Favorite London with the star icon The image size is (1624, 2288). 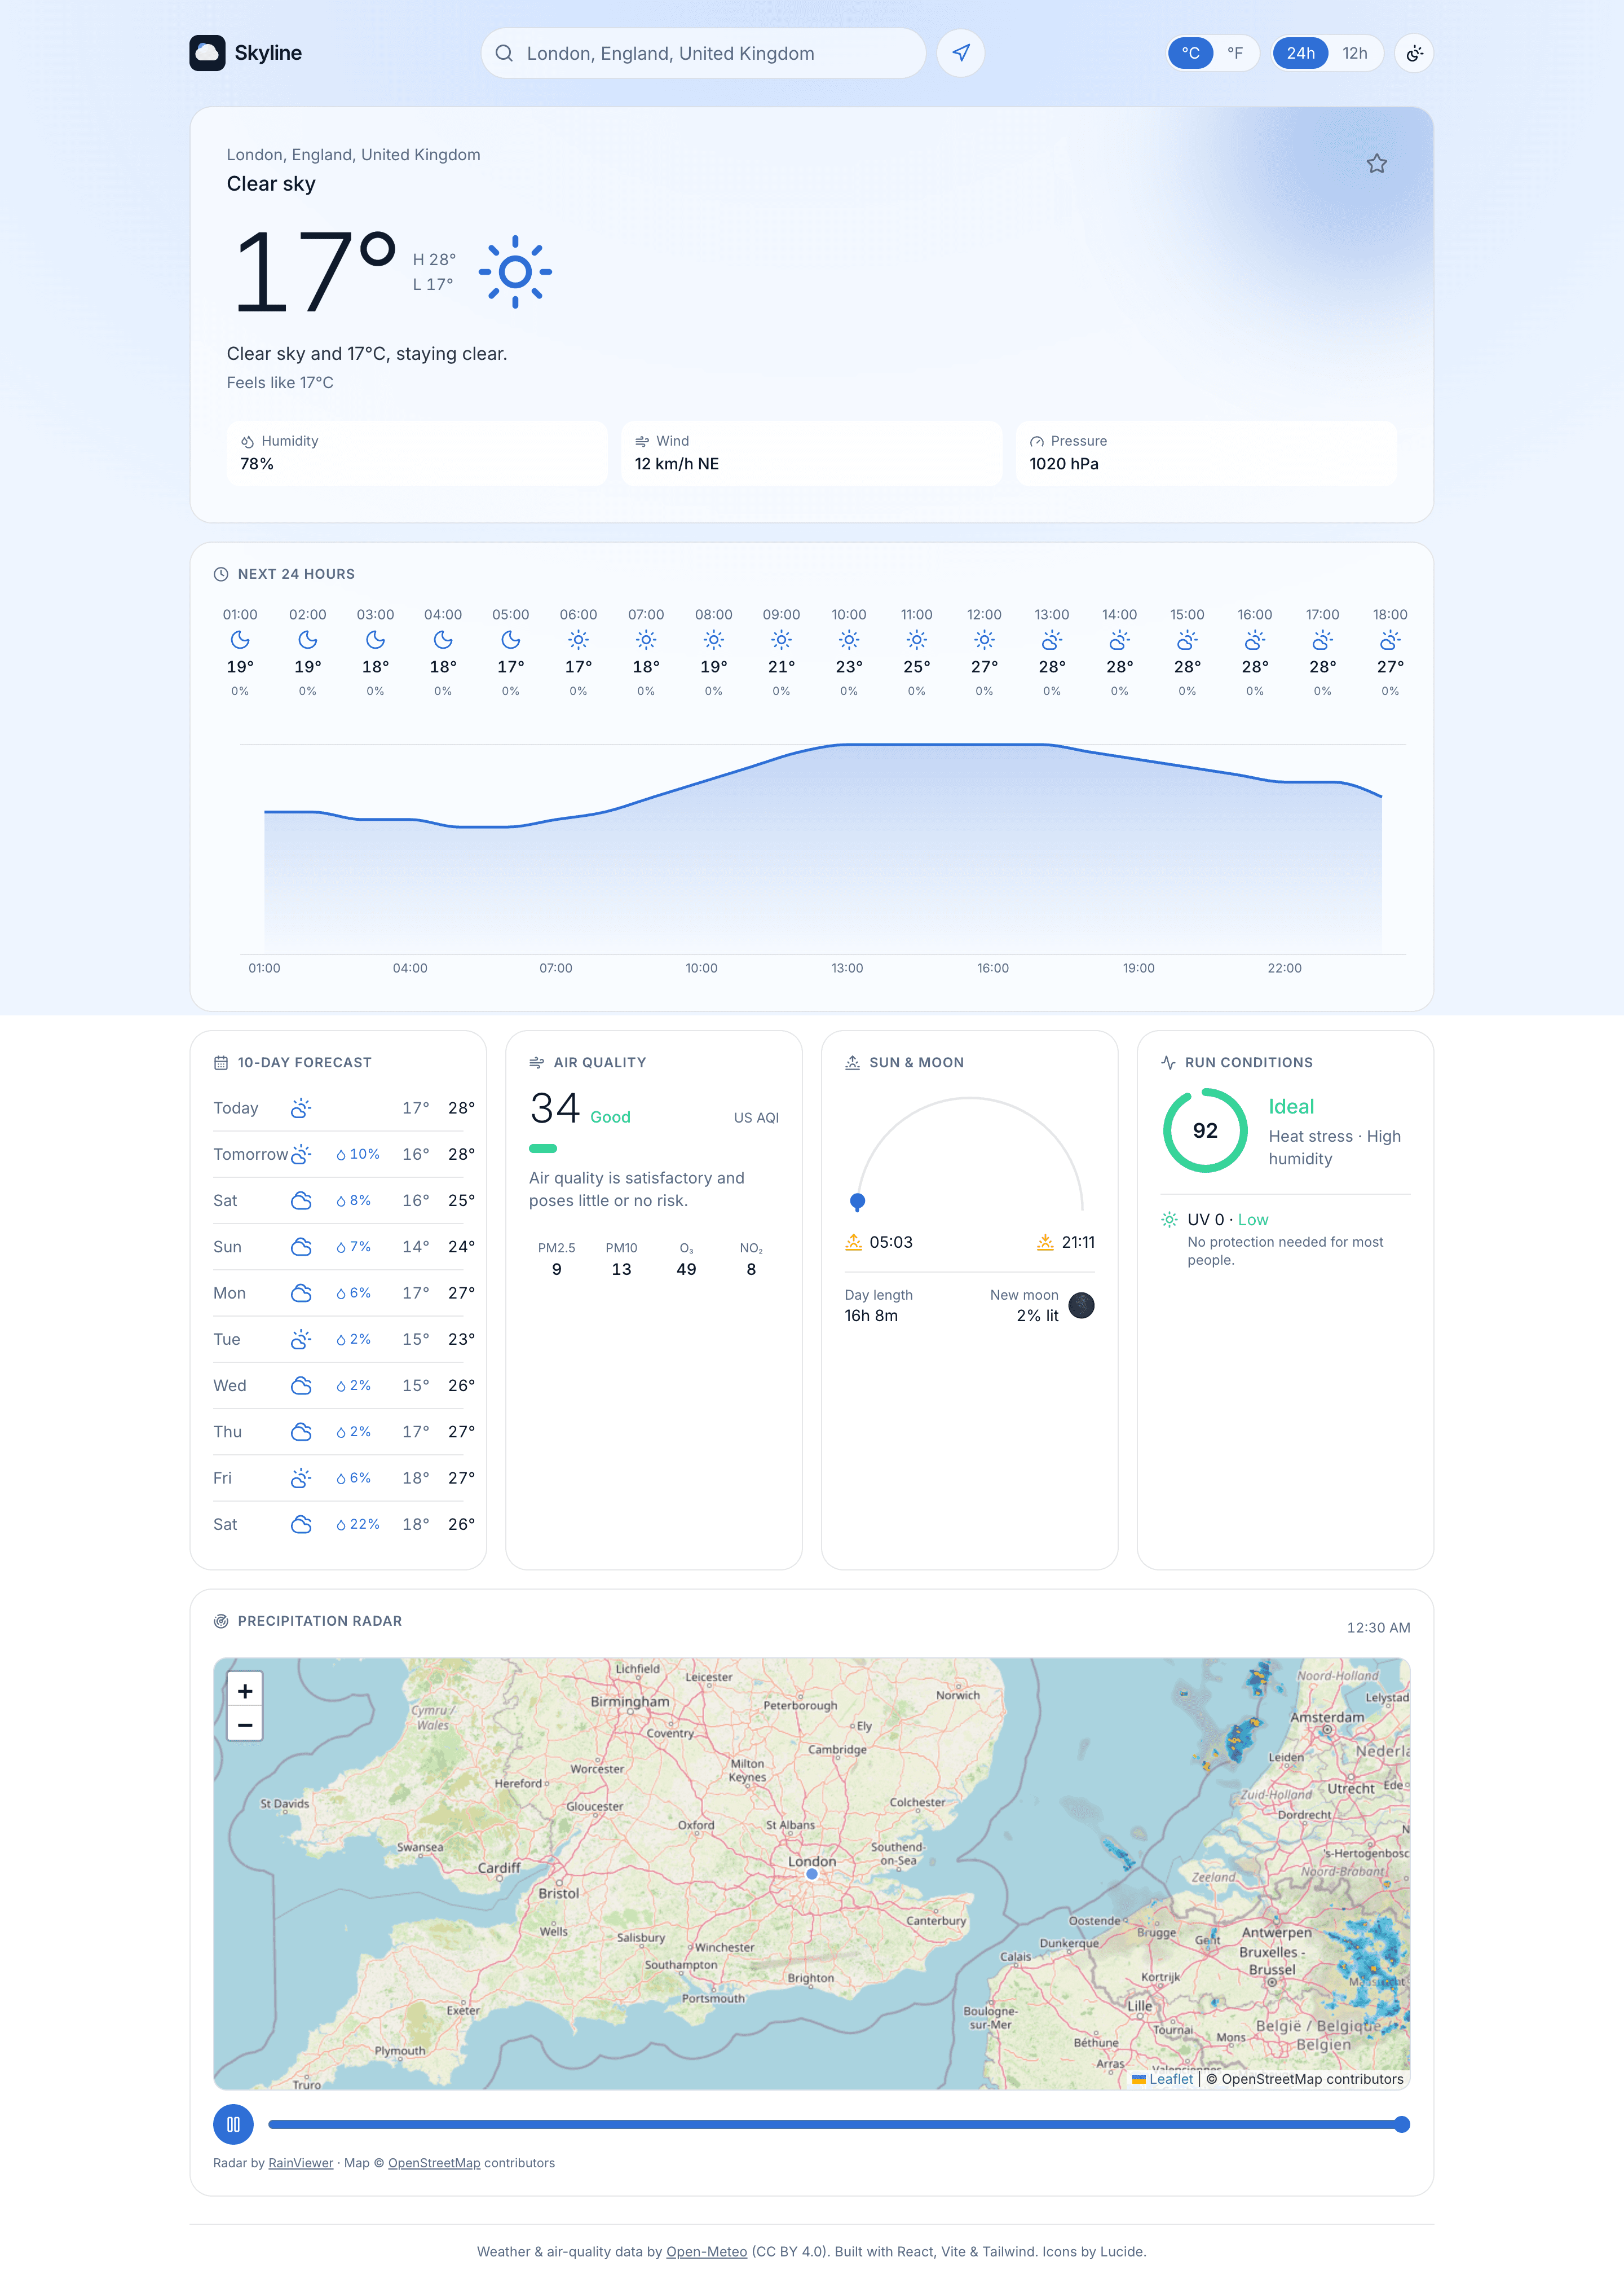1376,163
